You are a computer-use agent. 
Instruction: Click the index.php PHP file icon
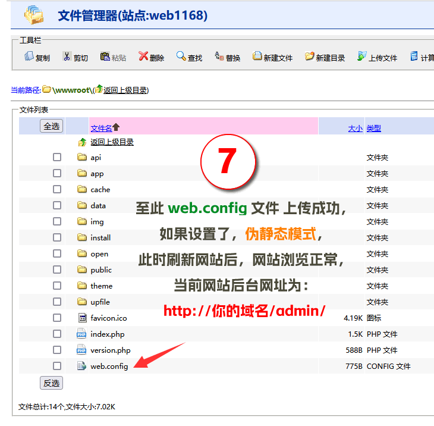(x=81, y=334)
